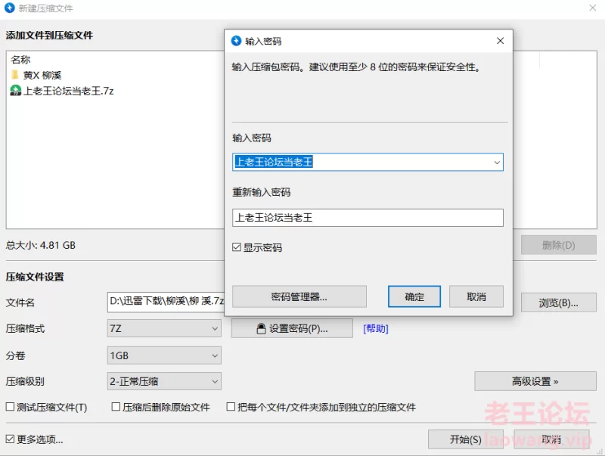This screenshot has width=605, height=456.
Task: Enable 压缩后删除原始文件 checkbox
Action: point(116,407)
